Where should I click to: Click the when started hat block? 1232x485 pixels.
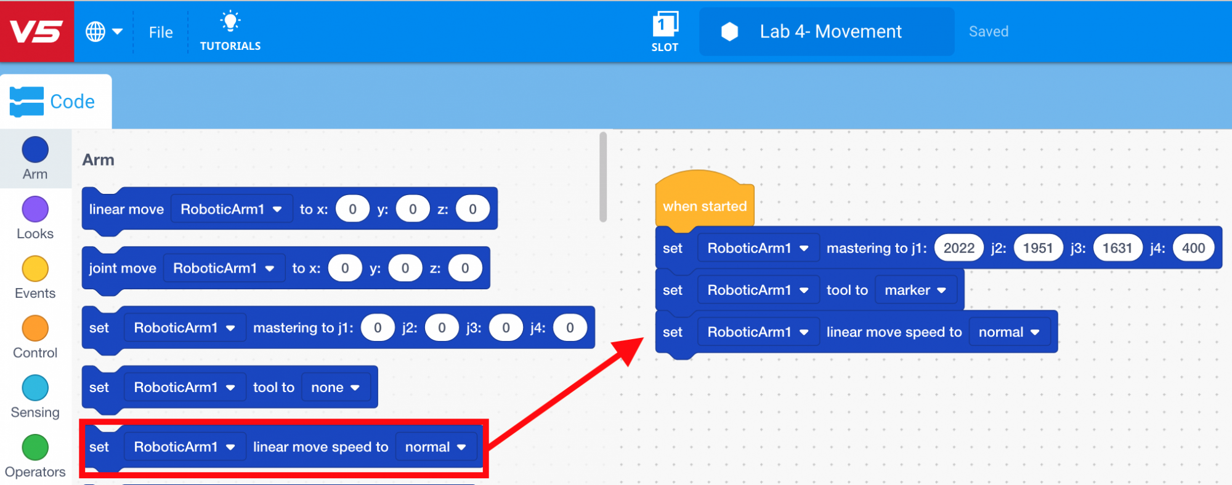[x=704, y=206]
